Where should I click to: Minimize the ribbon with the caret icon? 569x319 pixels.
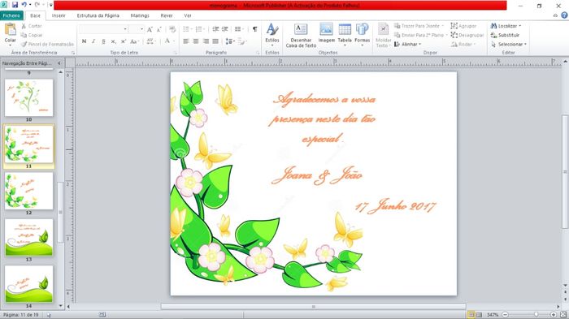(x=555, y=15)
